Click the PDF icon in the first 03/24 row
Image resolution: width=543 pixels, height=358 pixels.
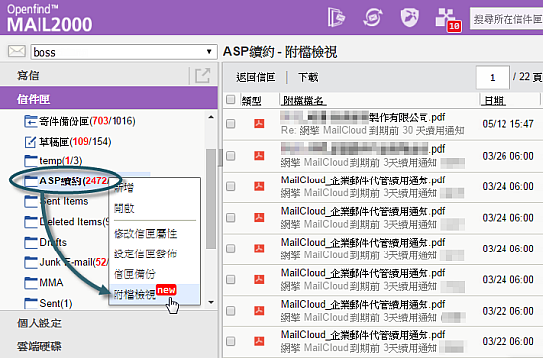(259, 186)
